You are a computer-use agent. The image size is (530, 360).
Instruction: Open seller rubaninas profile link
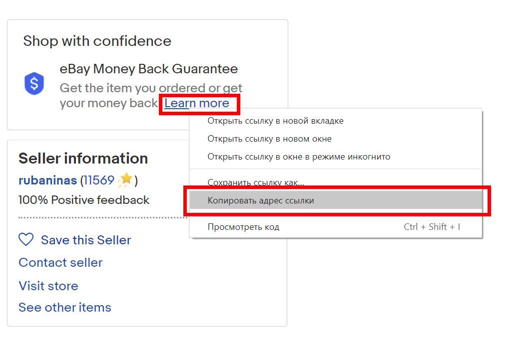coord(47,180)
